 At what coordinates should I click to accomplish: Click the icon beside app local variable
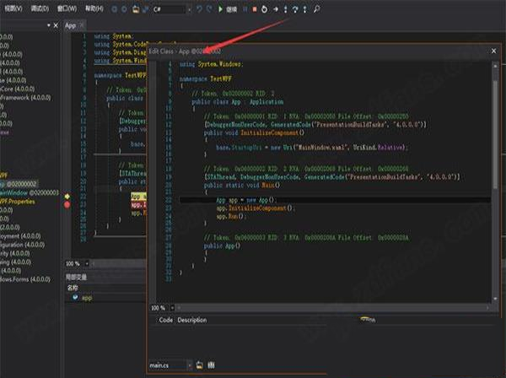pos(75,297)
